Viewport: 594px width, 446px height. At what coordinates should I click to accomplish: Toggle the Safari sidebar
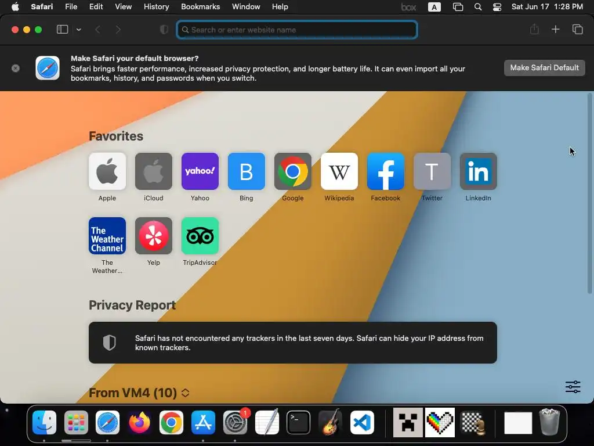click(62, 30)
